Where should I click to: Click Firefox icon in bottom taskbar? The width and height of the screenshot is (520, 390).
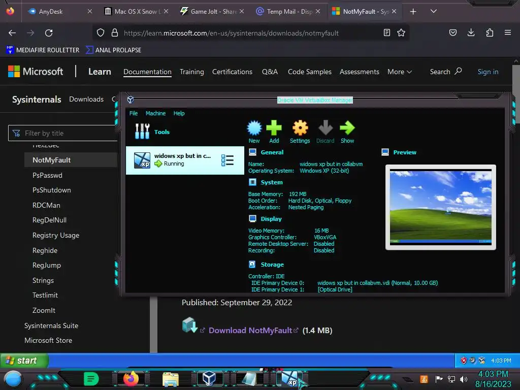tap(131, 378)
